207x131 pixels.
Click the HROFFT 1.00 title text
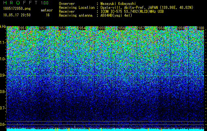coord(26,3)
